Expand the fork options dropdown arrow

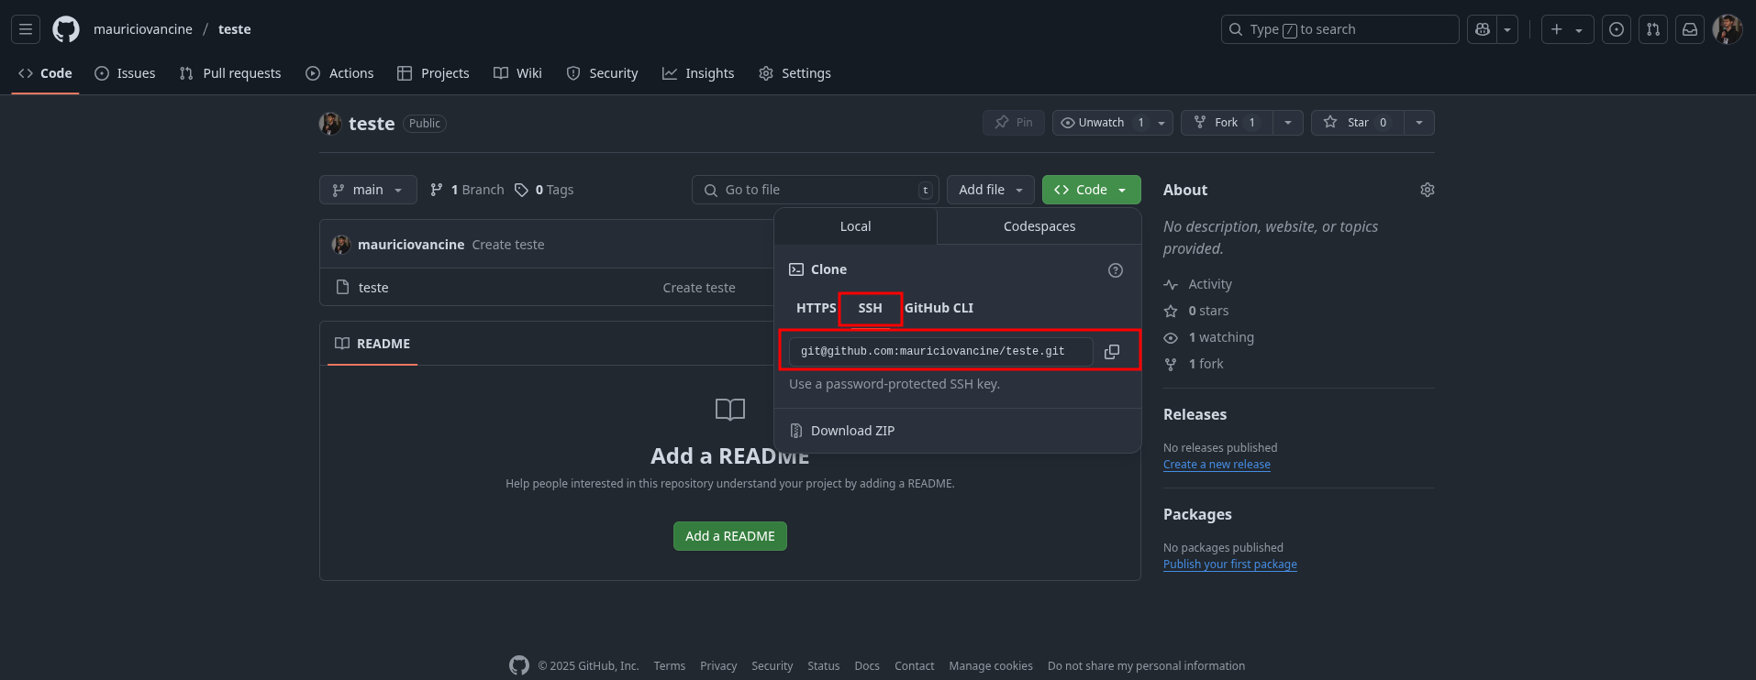(1288, 123)
